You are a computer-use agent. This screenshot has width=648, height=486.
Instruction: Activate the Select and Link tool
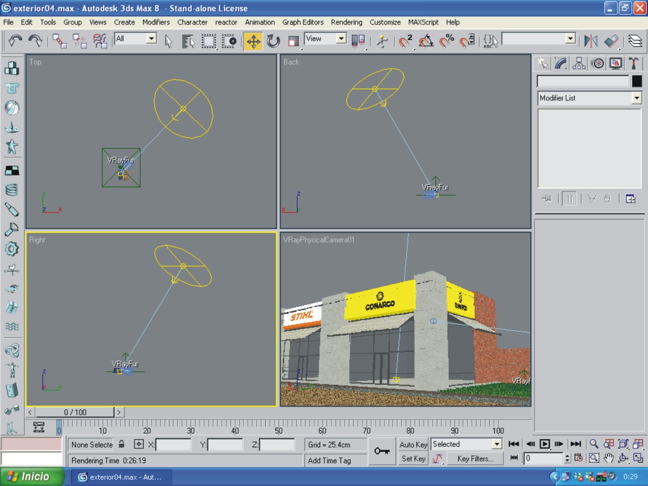60,41
